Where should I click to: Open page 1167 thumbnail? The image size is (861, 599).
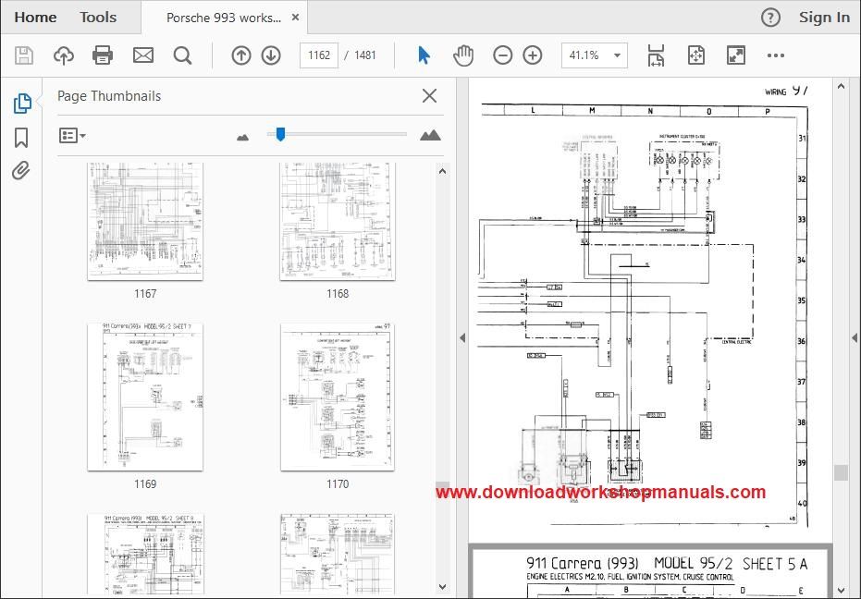coord(145,221)
